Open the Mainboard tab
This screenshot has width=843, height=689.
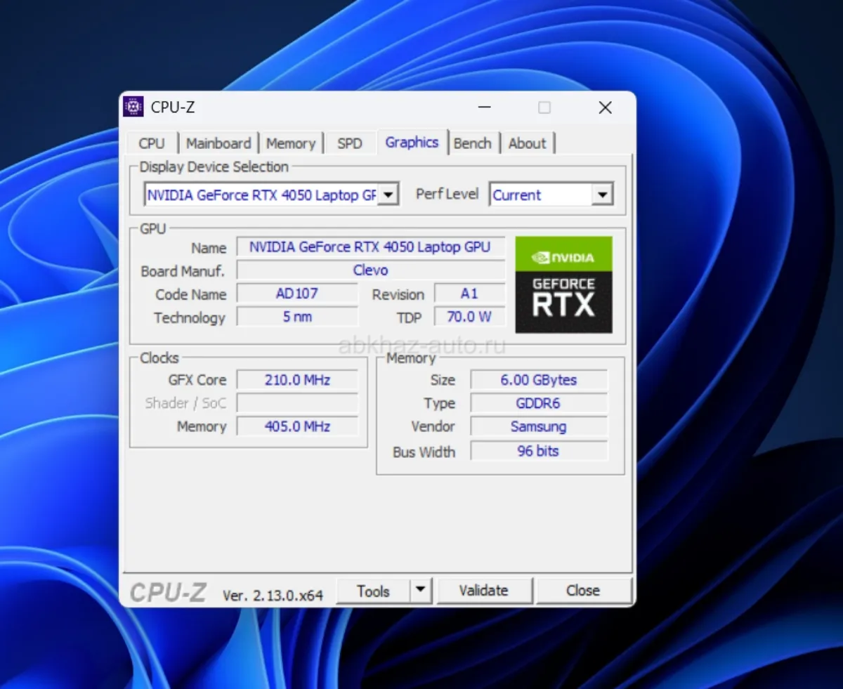tap(218, 143)
